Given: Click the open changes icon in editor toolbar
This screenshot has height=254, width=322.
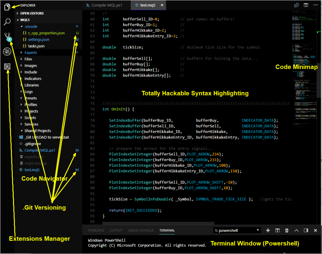Looking at the screenshot, I should [296, 5].
